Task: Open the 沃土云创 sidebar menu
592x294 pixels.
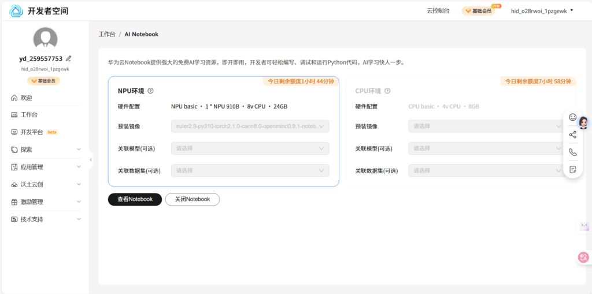Action: click(x=45, y=185)
